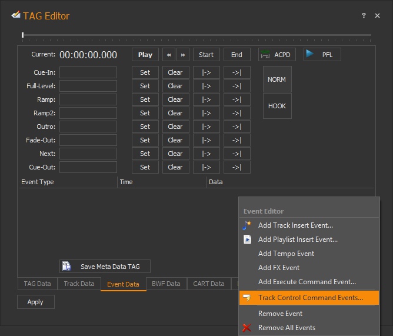The height and width of the screenshot is (336, 393).
Task: Click the Save Meta Data TAG button
Action: pos(105,267)
